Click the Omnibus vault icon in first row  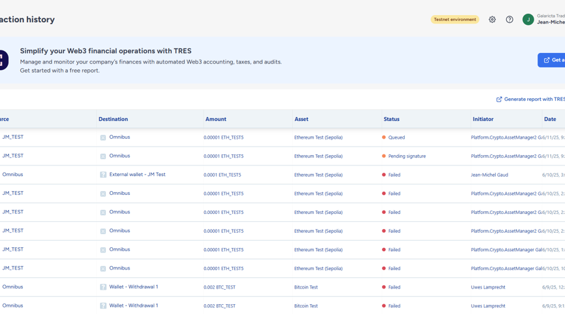point(103,138)
